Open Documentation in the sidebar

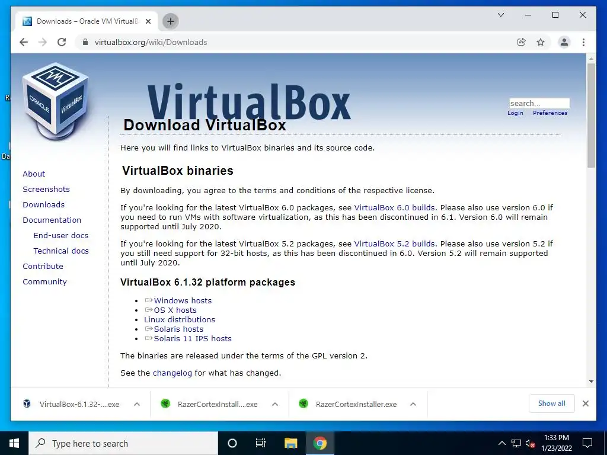tap(52, 220)
